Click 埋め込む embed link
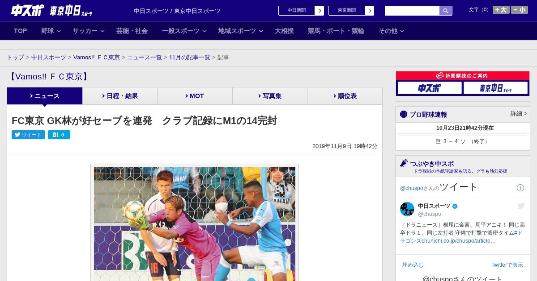This screenshot has width=537, height=281. pos(413,265)
